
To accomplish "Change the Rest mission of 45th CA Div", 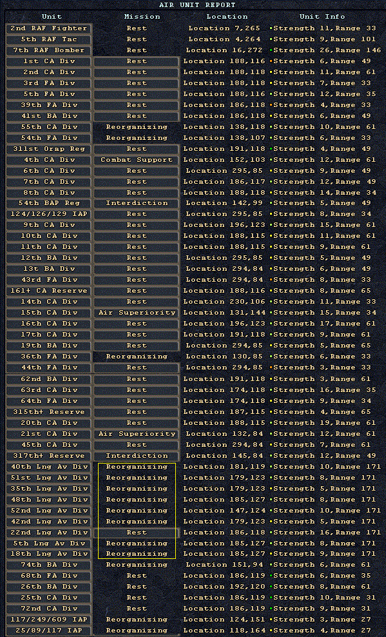I will point(137,445).
